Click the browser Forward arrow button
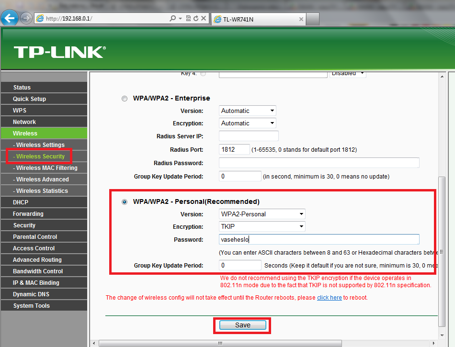Screen dimensions: 455x347 [x=26, y=19]
